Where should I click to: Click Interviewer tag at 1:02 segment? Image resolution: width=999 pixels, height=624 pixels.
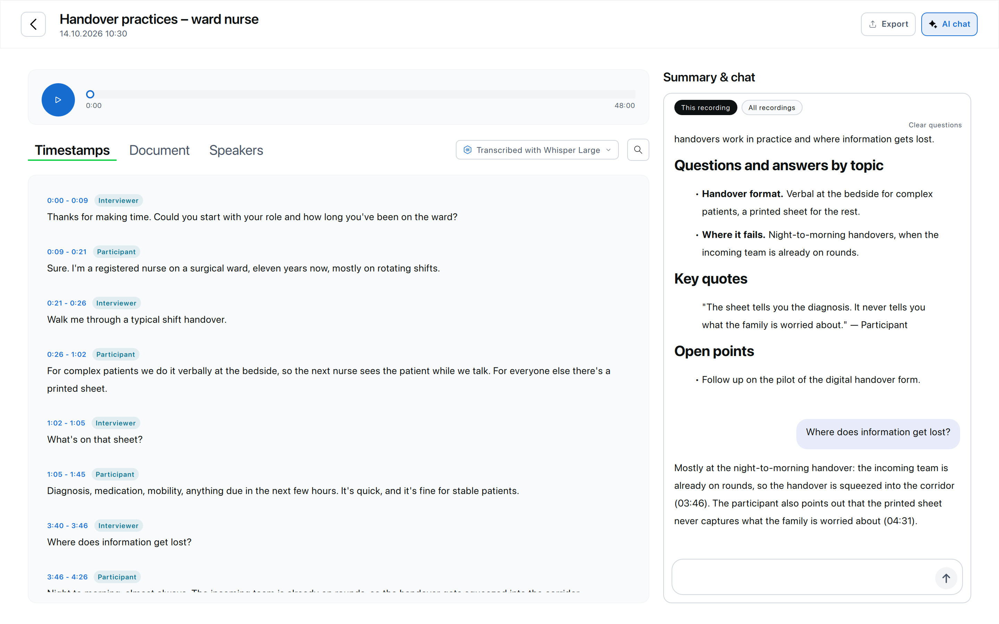click(116, 423)
